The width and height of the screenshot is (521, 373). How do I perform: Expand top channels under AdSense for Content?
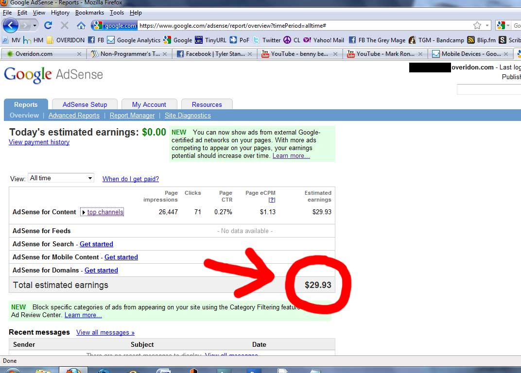pos(103,212)
